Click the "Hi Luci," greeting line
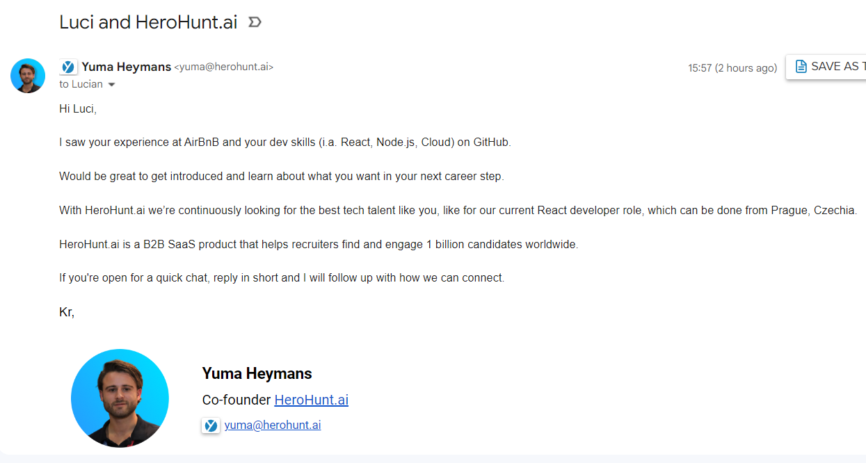Screen dimensions: 866x463 [x=78, y=108]
